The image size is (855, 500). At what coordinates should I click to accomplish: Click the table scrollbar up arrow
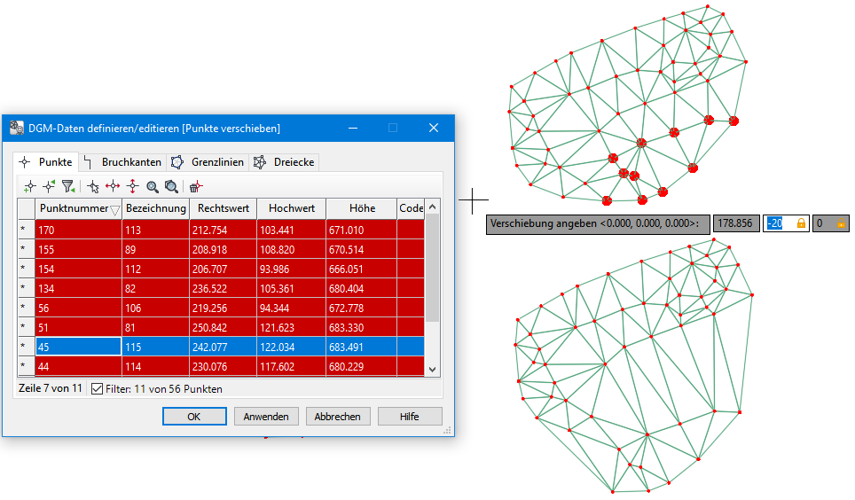click(433, 207)
